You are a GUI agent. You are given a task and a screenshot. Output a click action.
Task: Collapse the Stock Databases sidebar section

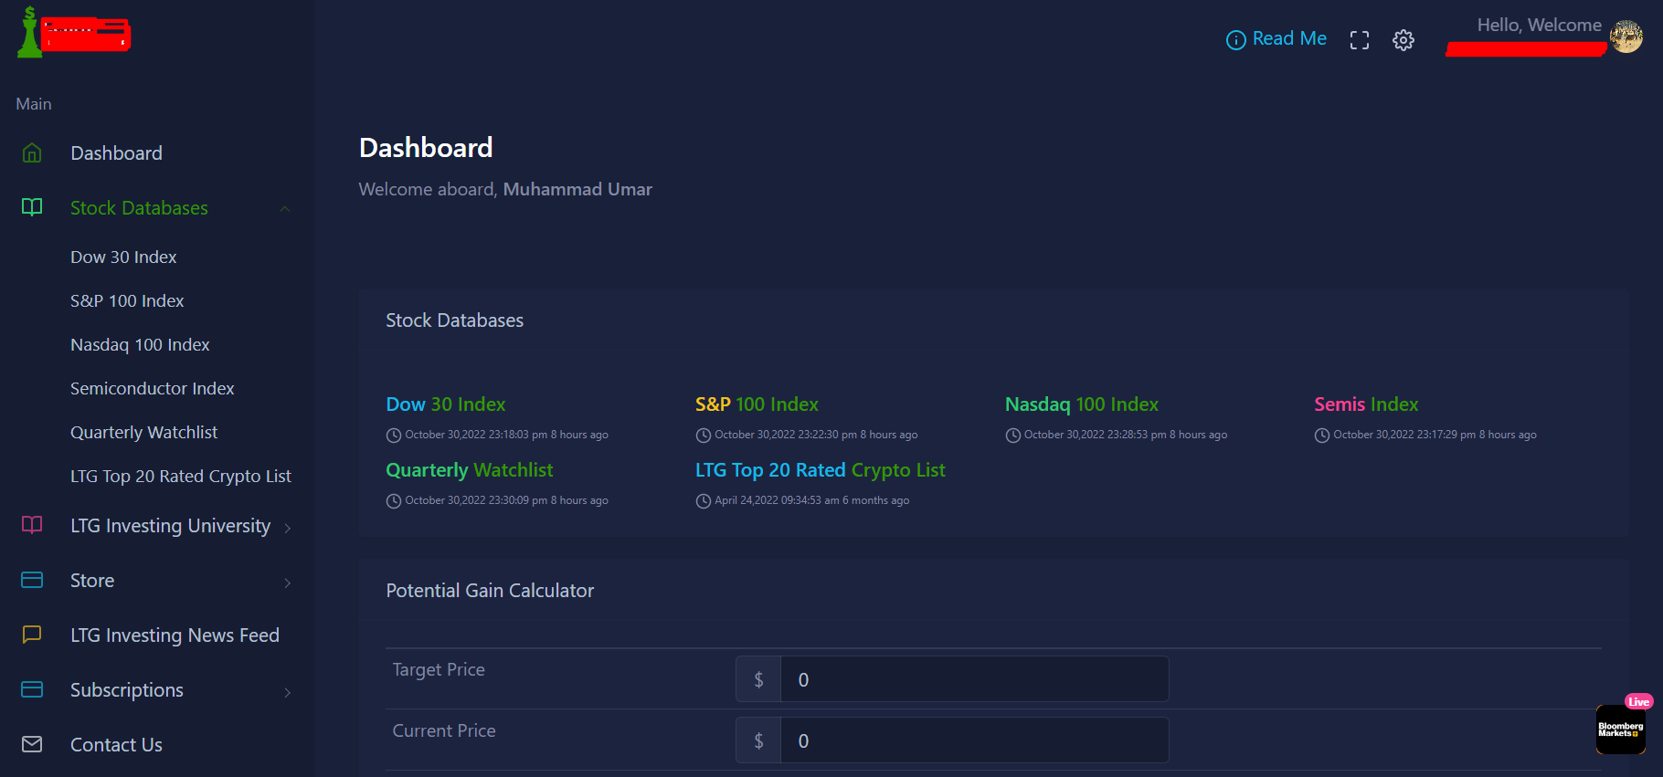pyautogui.click(x=285, y=209)
